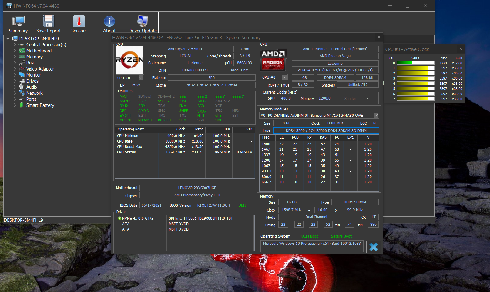490x292 pixels.
Task: Click the UEFI Boot indicator
Action: click(310, 236)
